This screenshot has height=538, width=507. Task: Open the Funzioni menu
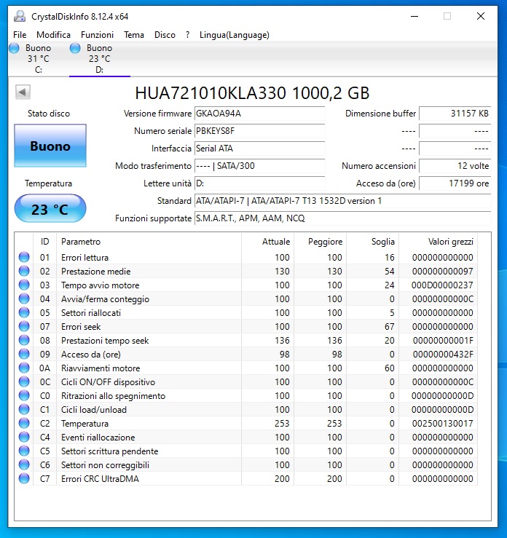tap(97, 35)
